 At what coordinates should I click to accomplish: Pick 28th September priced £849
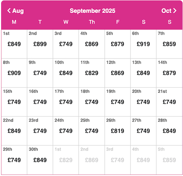(x=169, y=131)
